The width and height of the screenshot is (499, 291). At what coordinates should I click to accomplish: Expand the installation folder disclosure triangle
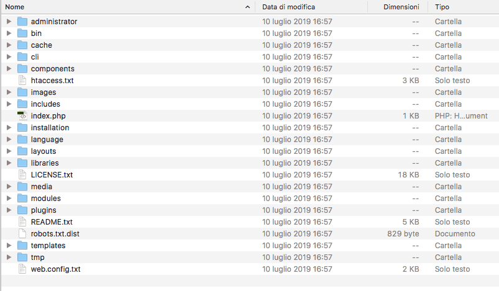(9, 128)
